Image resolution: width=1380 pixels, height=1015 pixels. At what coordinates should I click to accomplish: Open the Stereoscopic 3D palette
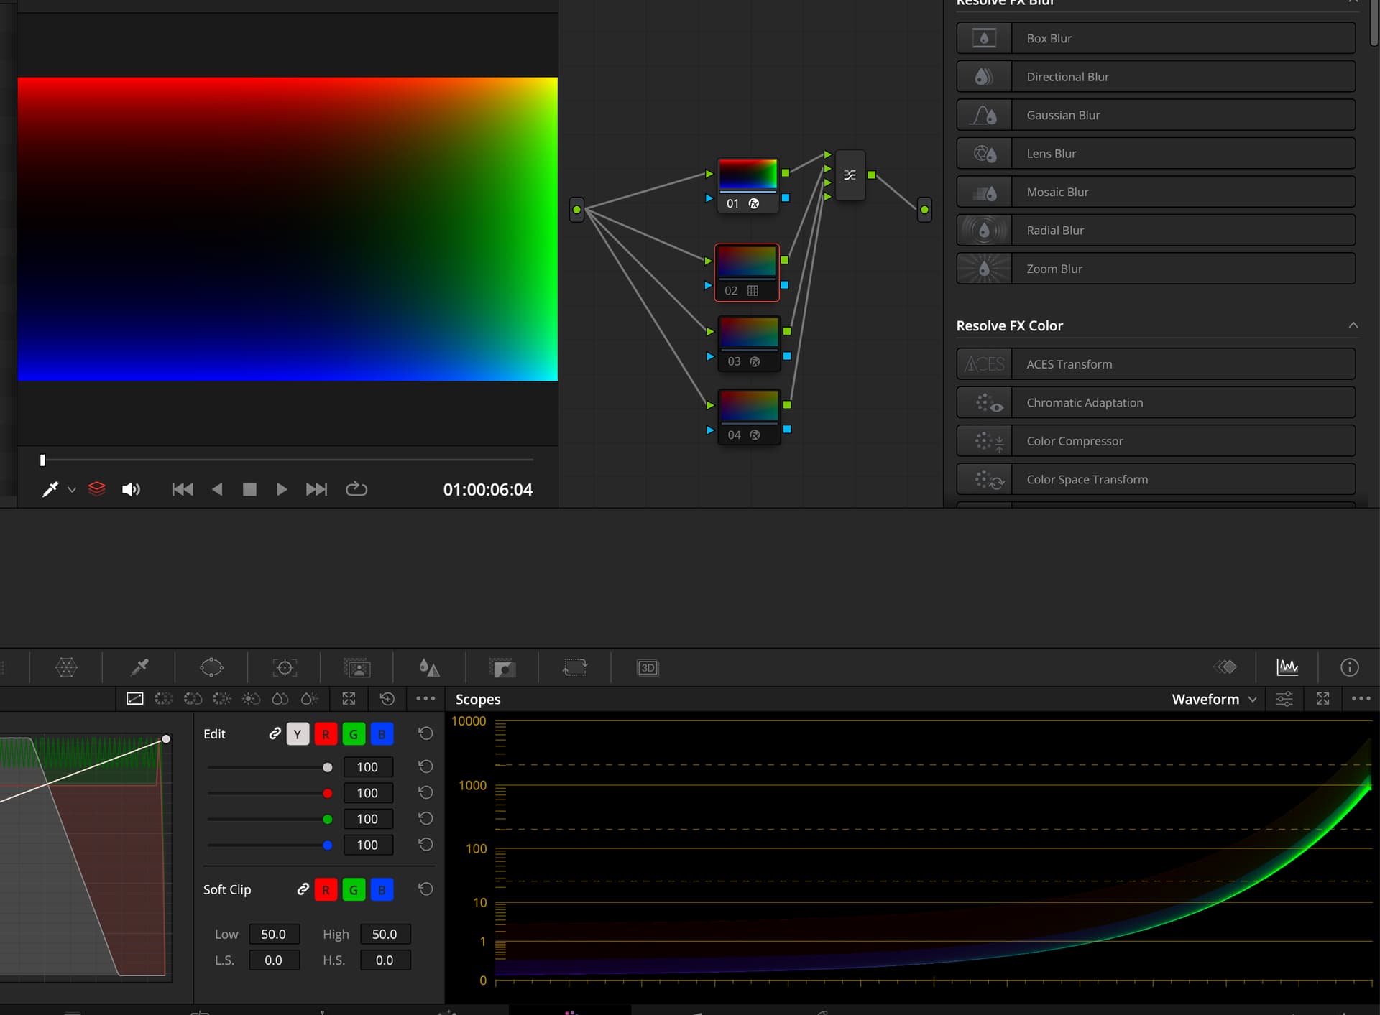coord(648,667)
